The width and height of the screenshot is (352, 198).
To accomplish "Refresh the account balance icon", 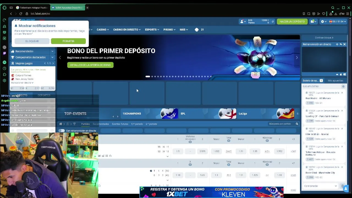I will [x=273, y=21].
